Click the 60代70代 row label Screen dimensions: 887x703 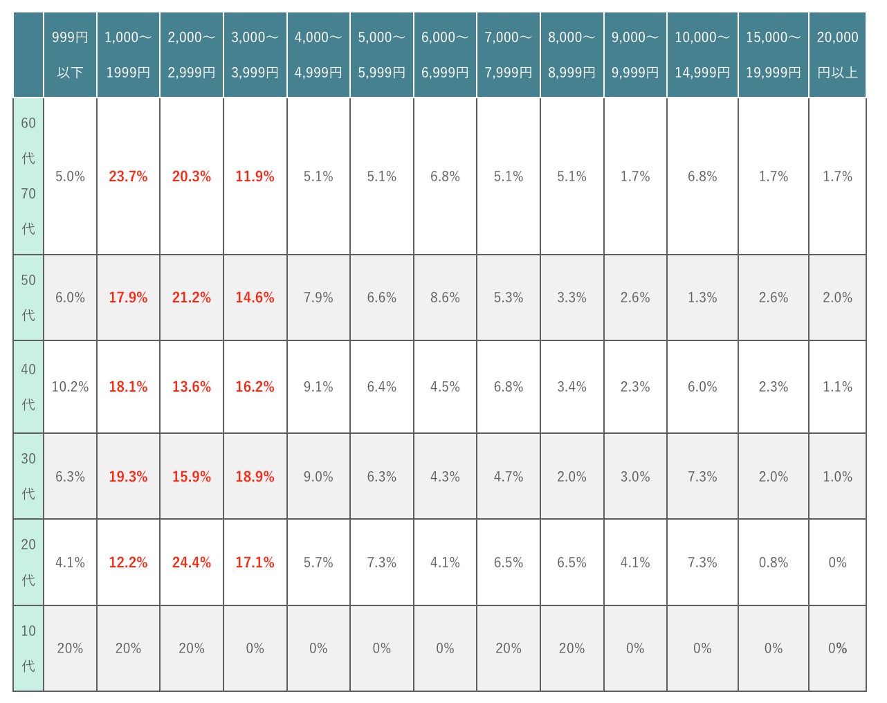coord(28,176)
